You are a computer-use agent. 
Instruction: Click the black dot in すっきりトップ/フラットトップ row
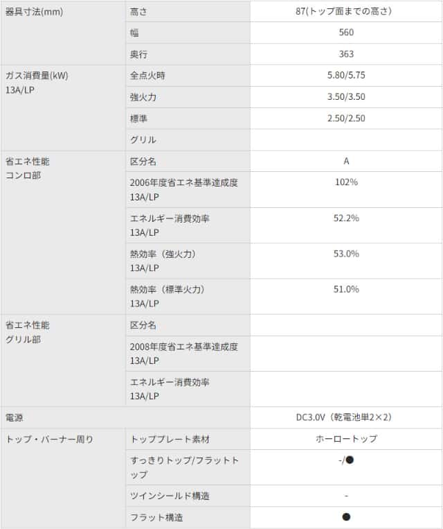(x=350, y=460)
